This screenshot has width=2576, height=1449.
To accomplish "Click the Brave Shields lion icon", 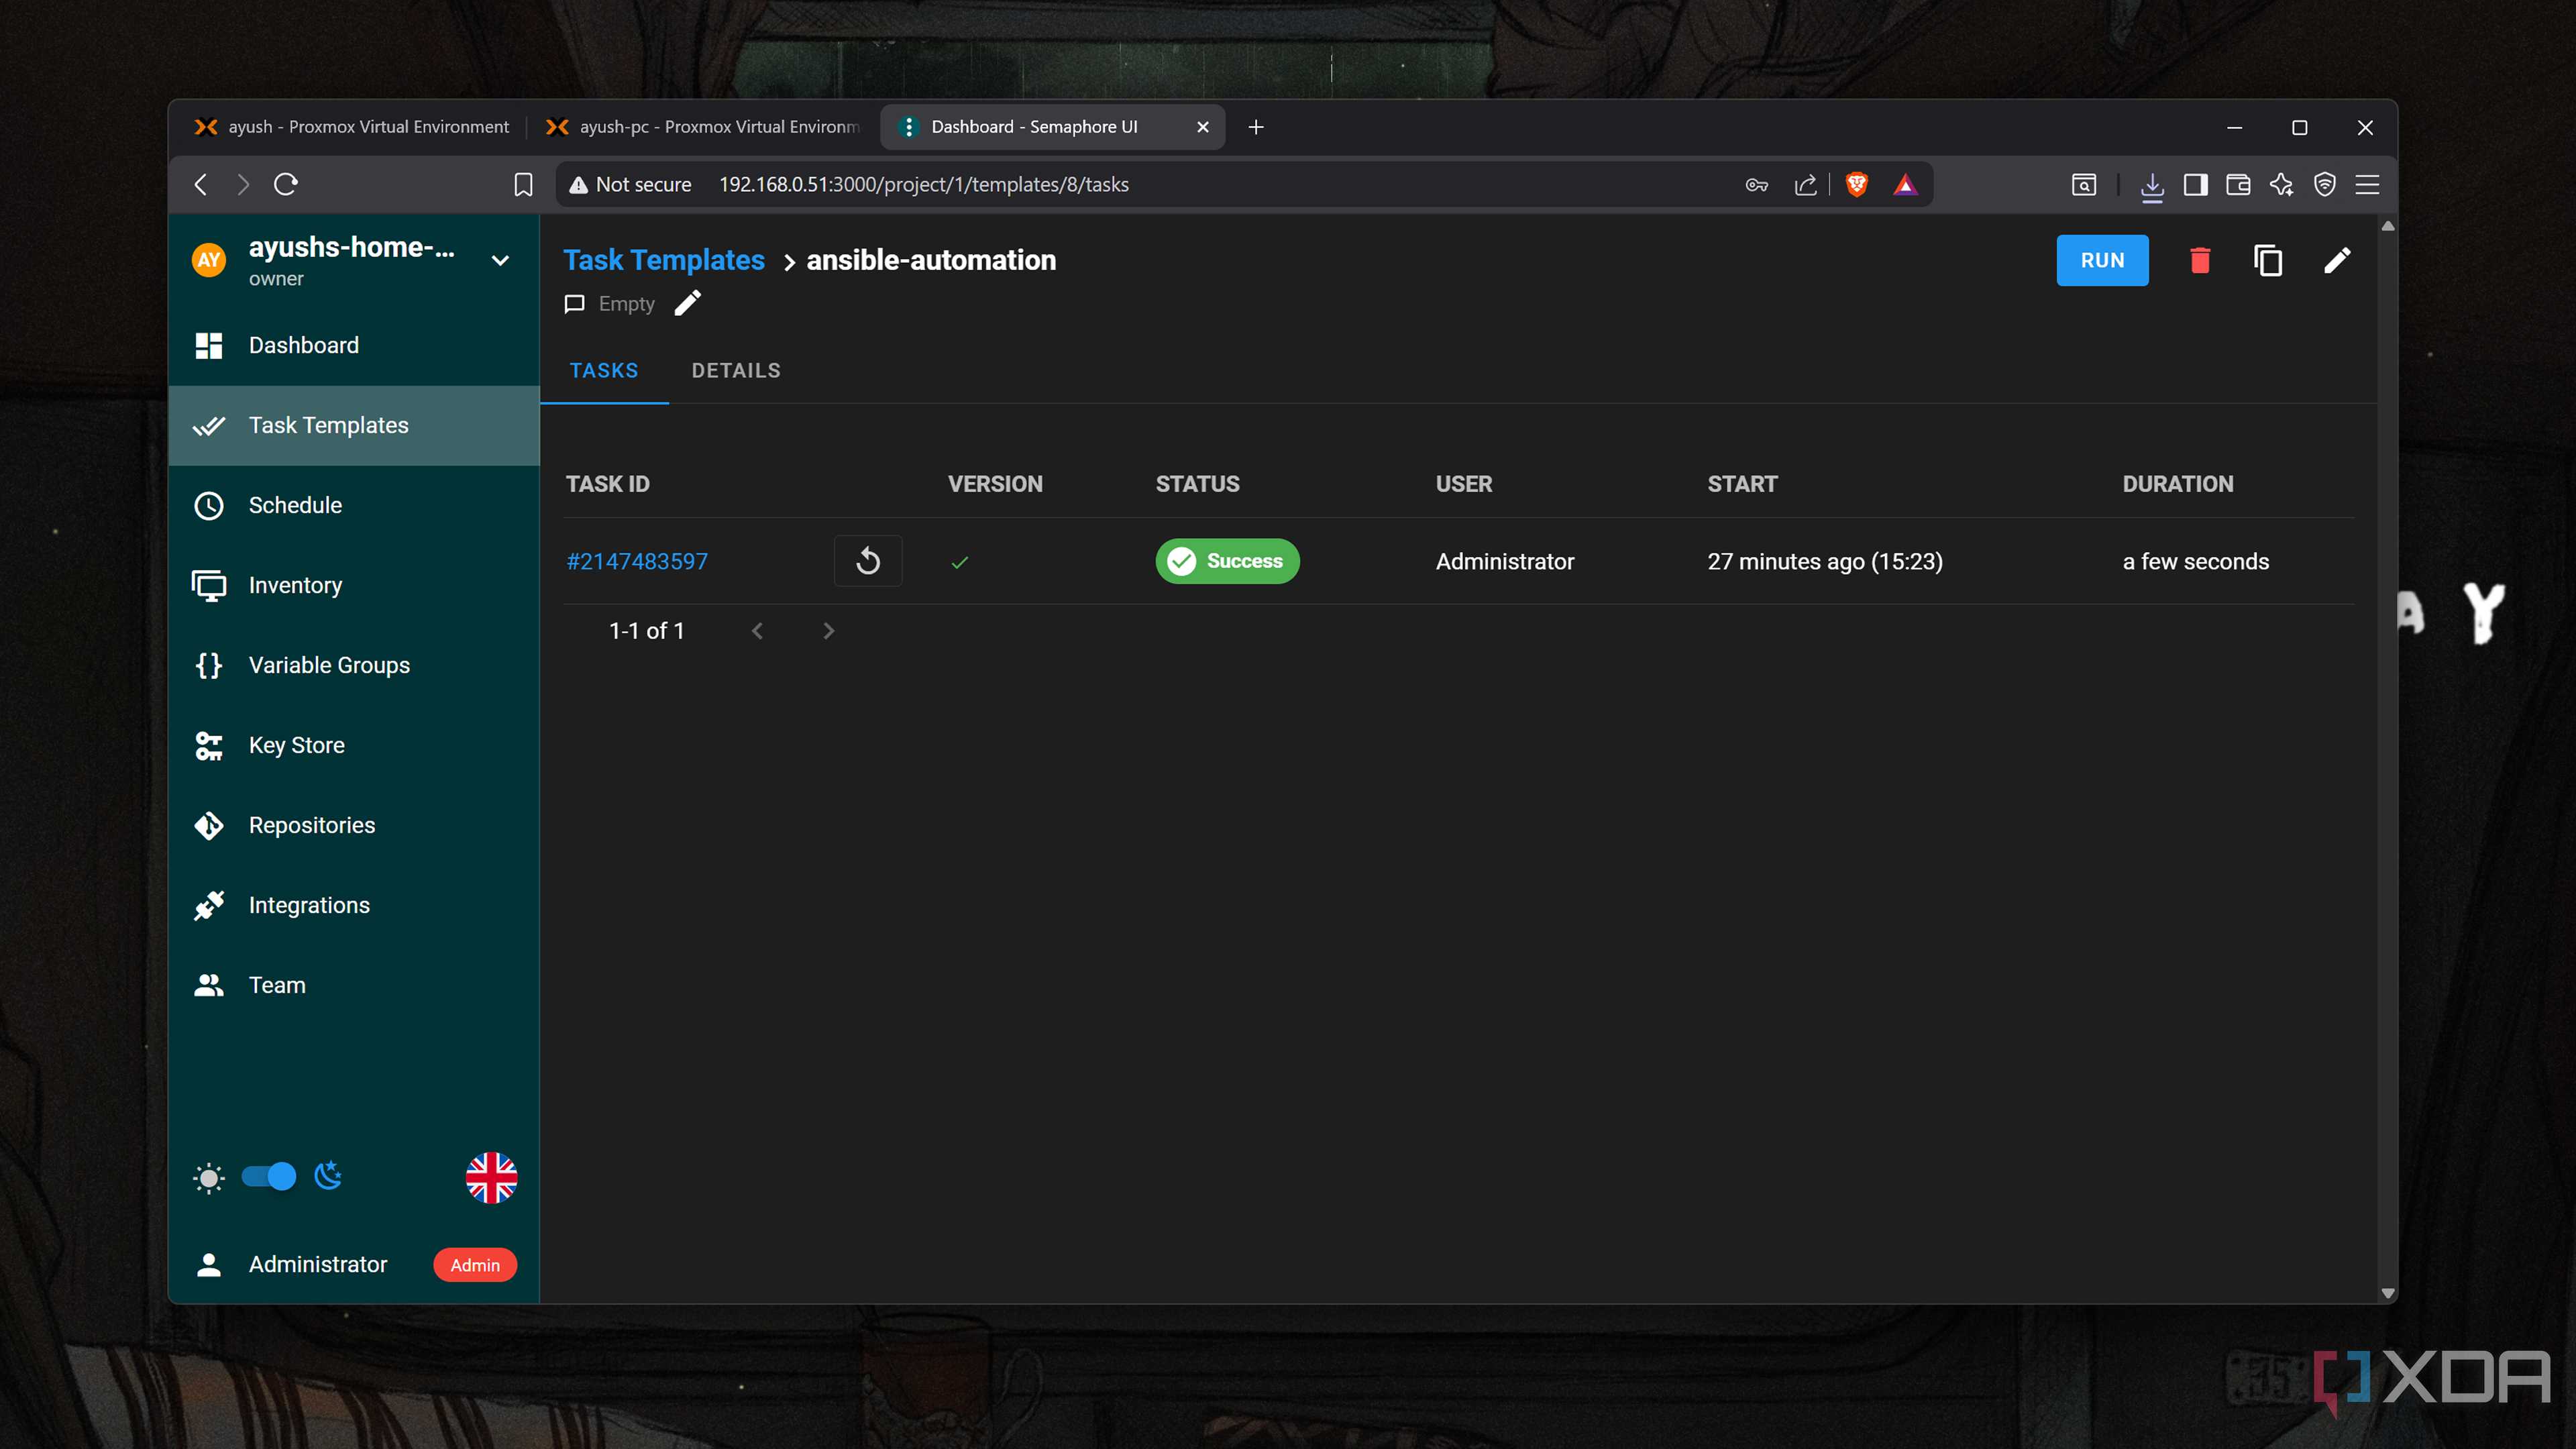I will coord(1857,184).
